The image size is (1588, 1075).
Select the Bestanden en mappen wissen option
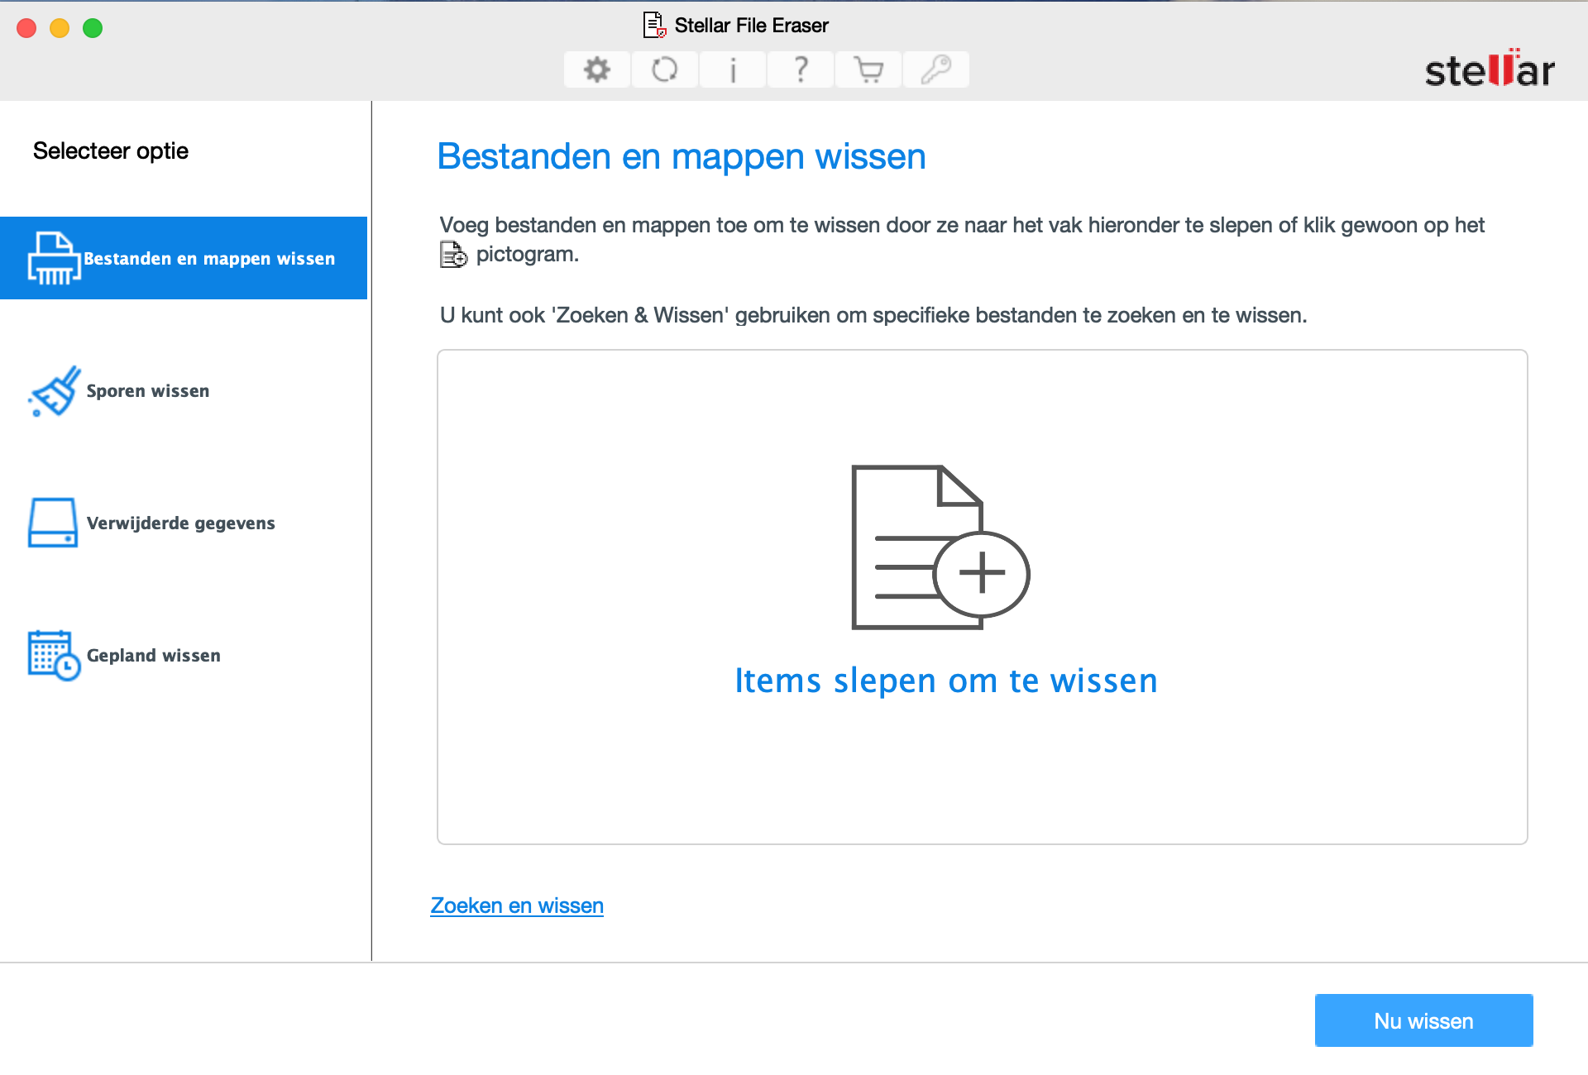pos(184,258)
